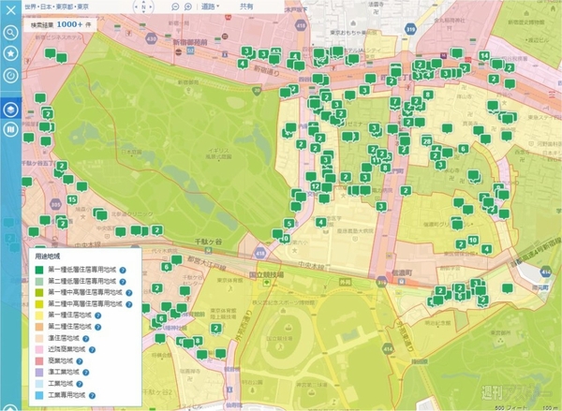This screenshot has width=562, height=411.
Task: Click the compass north indicator
Action: click(x=142, y=7)
